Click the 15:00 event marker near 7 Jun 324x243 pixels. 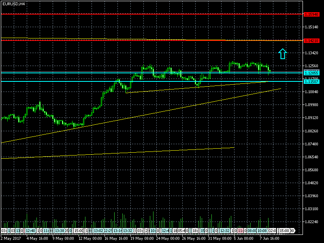click(284, 230)
